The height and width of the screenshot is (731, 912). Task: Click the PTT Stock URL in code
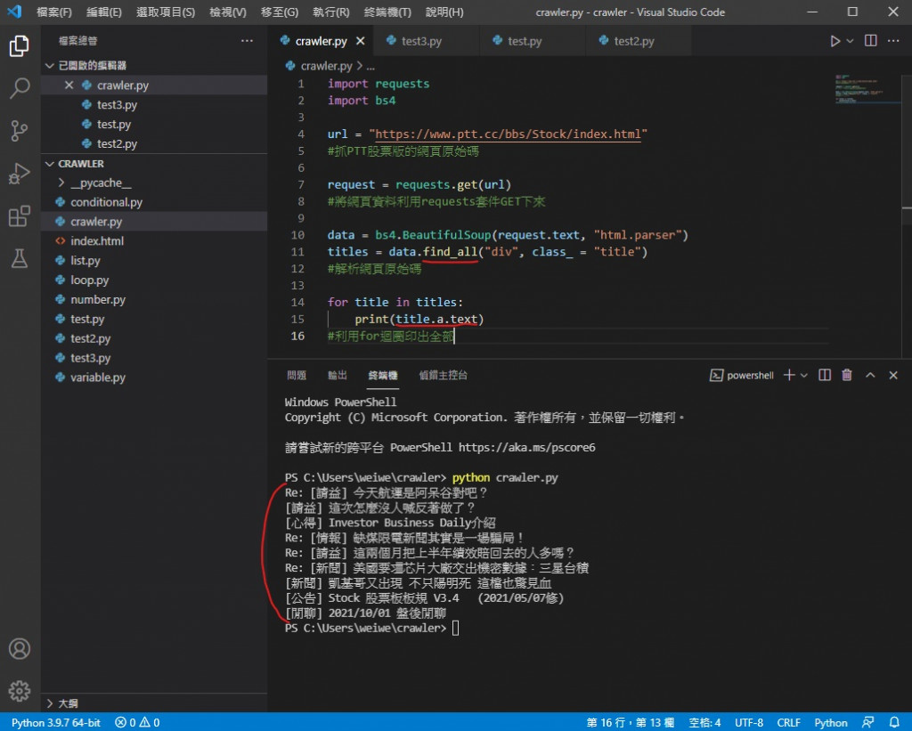[x=508, y=134]
